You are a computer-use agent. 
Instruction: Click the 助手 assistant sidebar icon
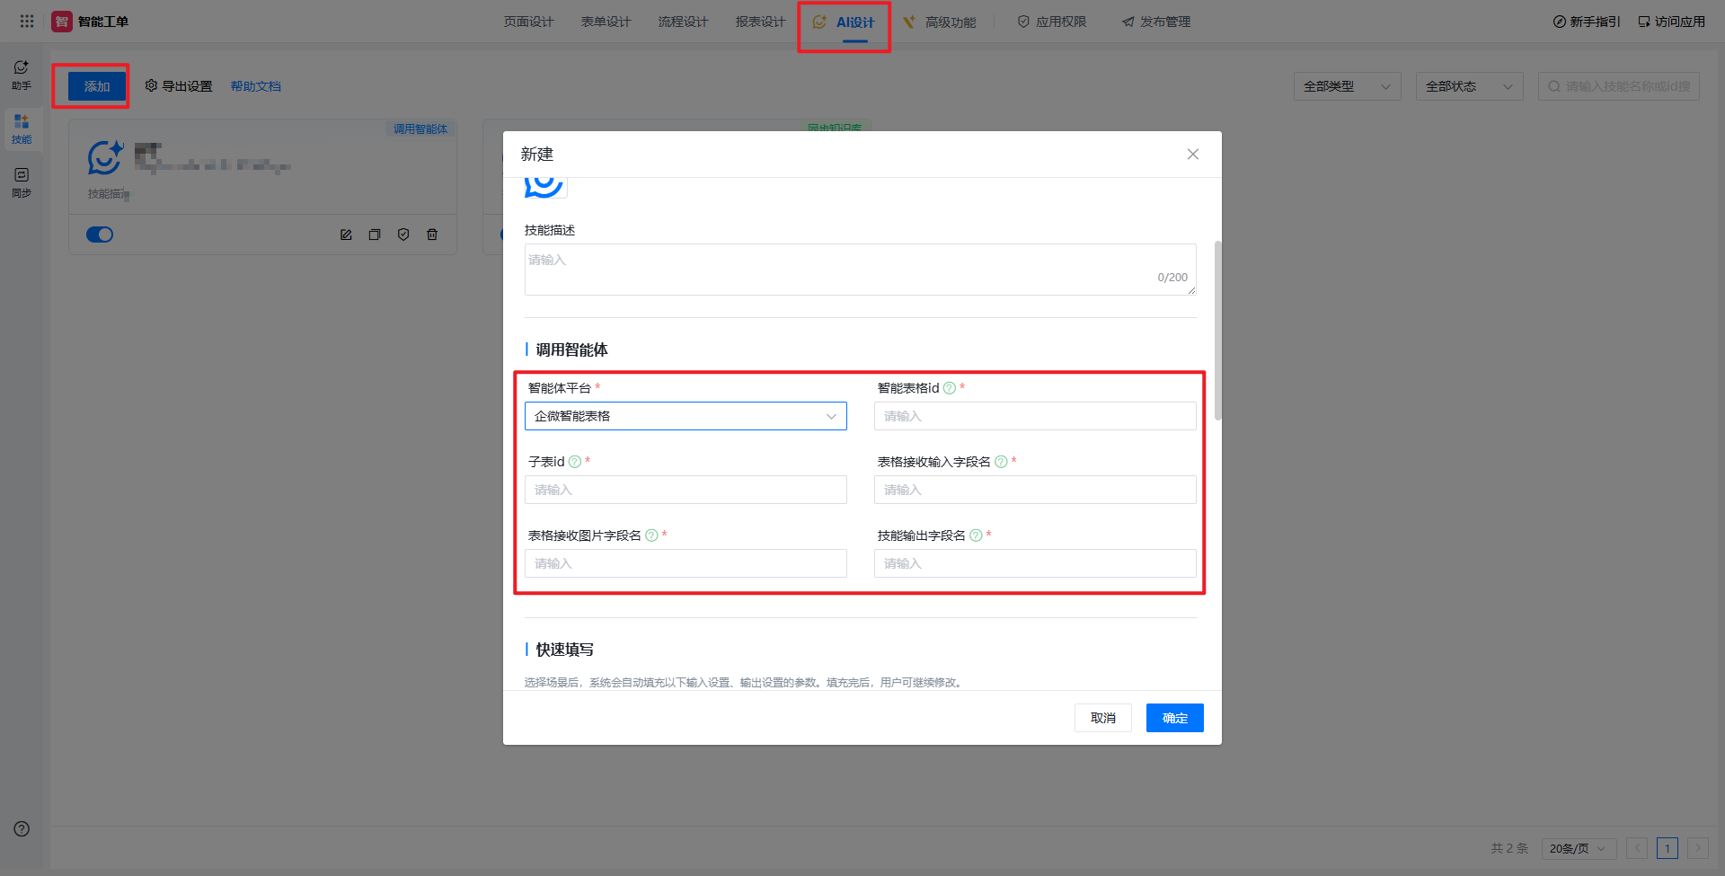22,75
